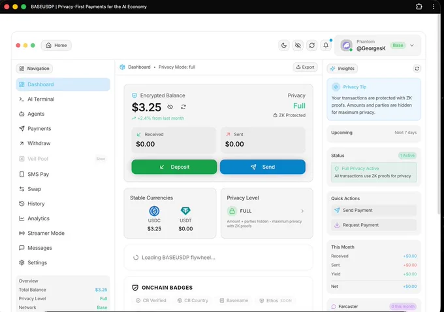Open Analytics in sidebar
Viewport: 444px width, 312px height.
[63, 218]
